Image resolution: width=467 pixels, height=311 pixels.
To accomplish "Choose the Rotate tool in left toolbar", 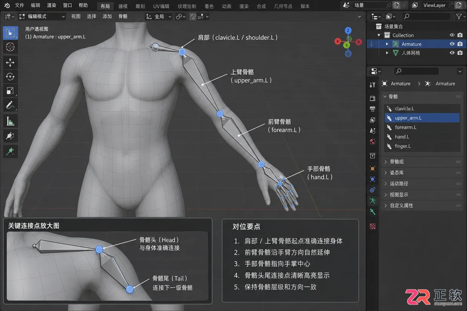I will 10,77.
